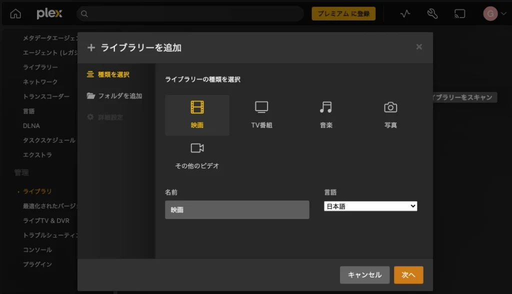This screenshot has width=512, height=294.
Task: Click the plus icon in dialog title
Action: (x=91, y=47)
